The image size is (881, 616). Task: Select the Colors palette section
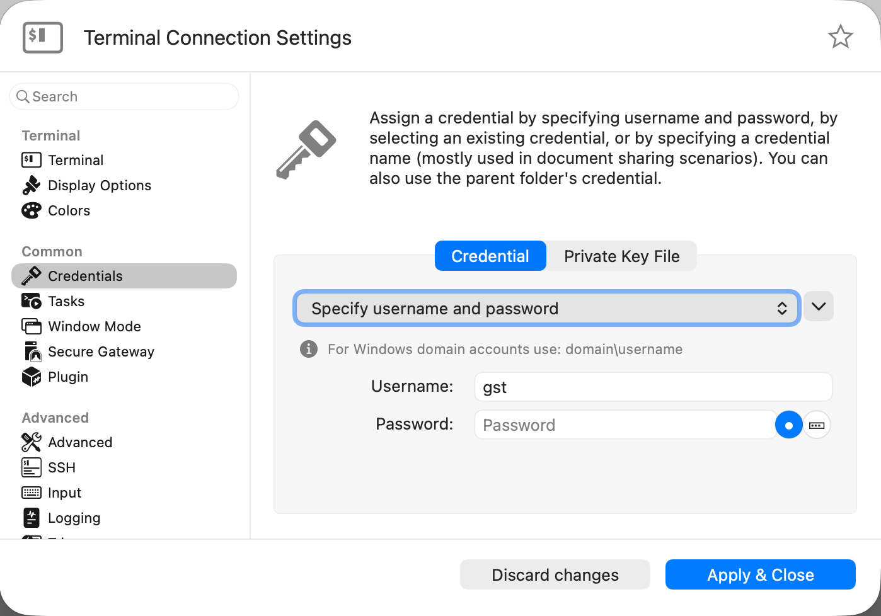(x=69, y=210)
